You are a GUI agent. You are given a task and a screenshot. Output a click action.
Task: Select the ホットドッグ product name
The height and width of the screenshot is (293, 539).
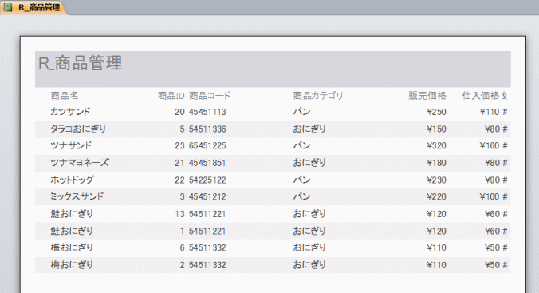point(73,180)
